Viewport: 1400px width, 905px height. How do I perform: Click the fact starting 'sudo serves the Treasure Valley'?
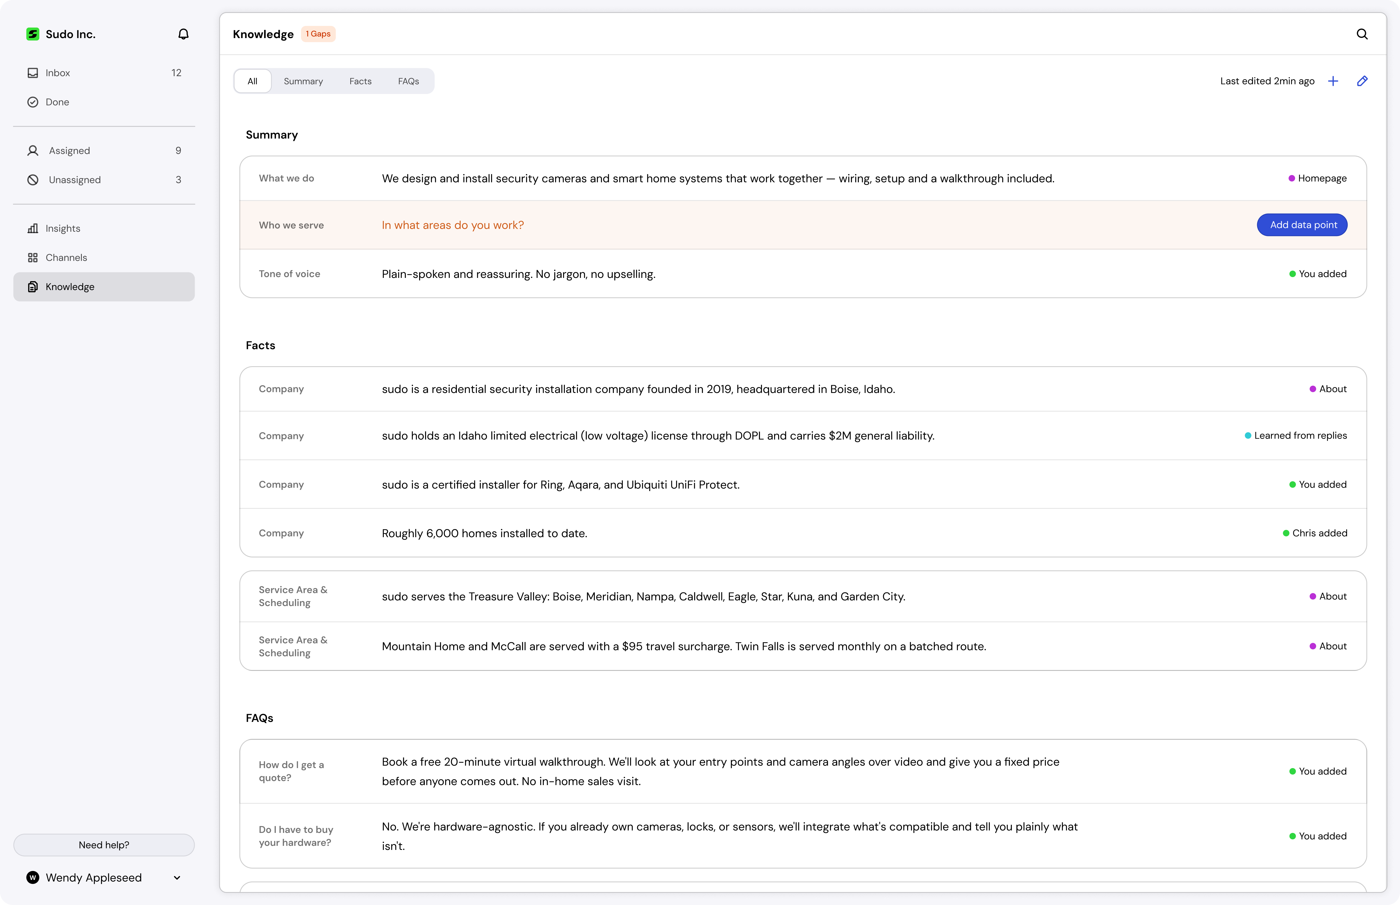(643, 597)
